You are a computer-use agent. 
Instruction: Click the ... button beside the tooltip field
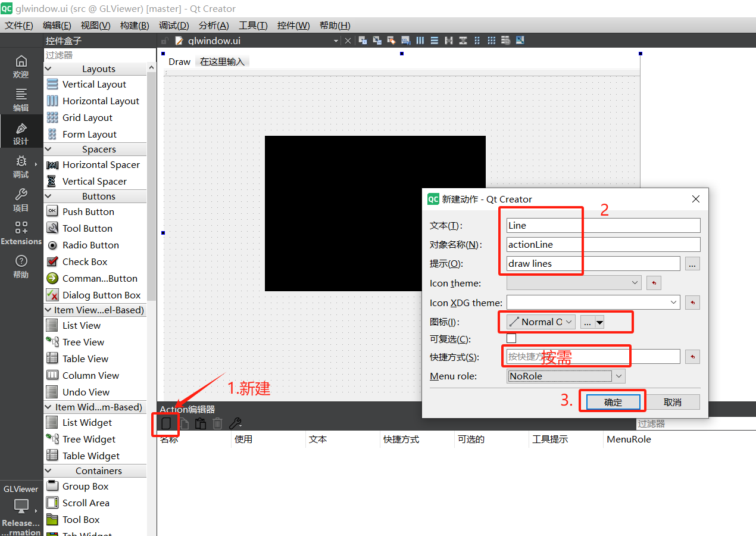(692, 263)
